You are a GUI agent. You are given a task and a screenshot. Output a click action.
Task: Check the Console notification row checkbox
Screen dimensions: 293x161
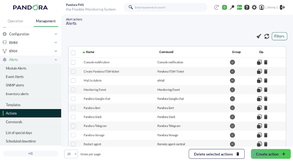[73, 62]
